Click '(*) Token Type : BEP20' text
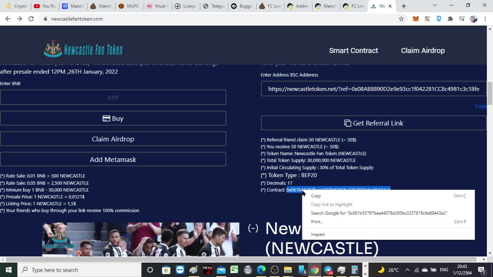493x277 pixels. 289,175
